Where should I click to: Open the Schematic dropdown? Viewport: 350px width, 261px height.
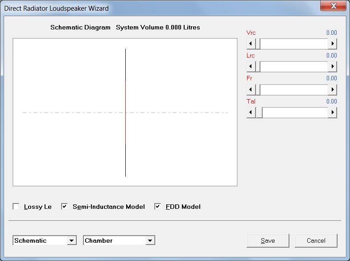pyautogui.click(x=72, y=240)
